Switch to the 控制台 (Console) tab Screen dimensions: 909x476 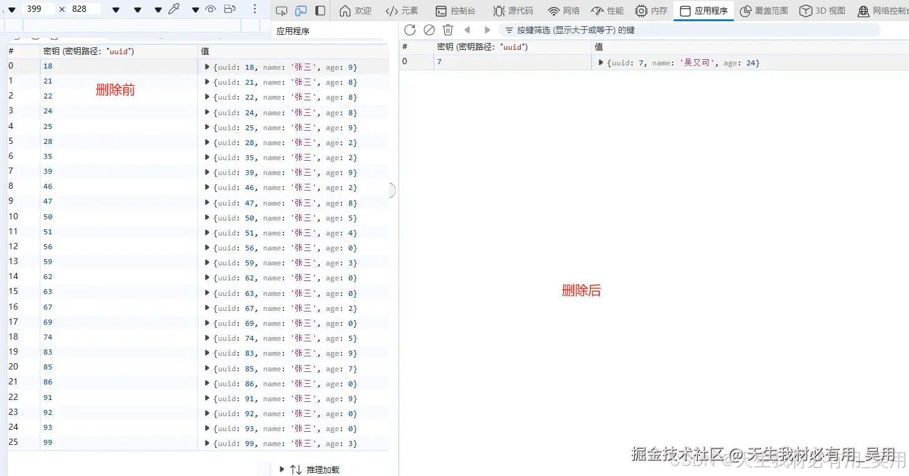coord(455,11)
